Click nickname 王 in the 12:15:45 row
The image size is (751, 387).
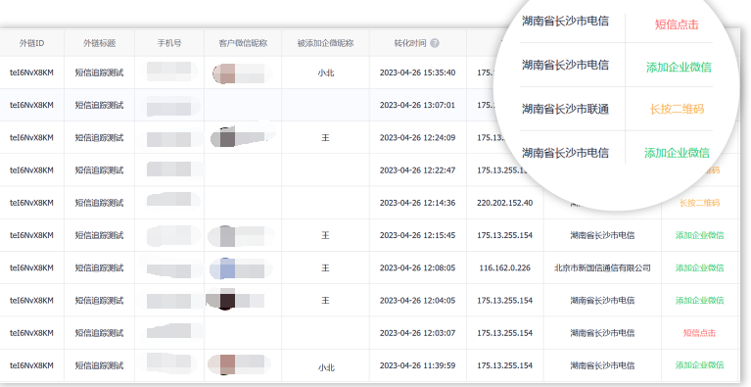(x=325, y=235)
